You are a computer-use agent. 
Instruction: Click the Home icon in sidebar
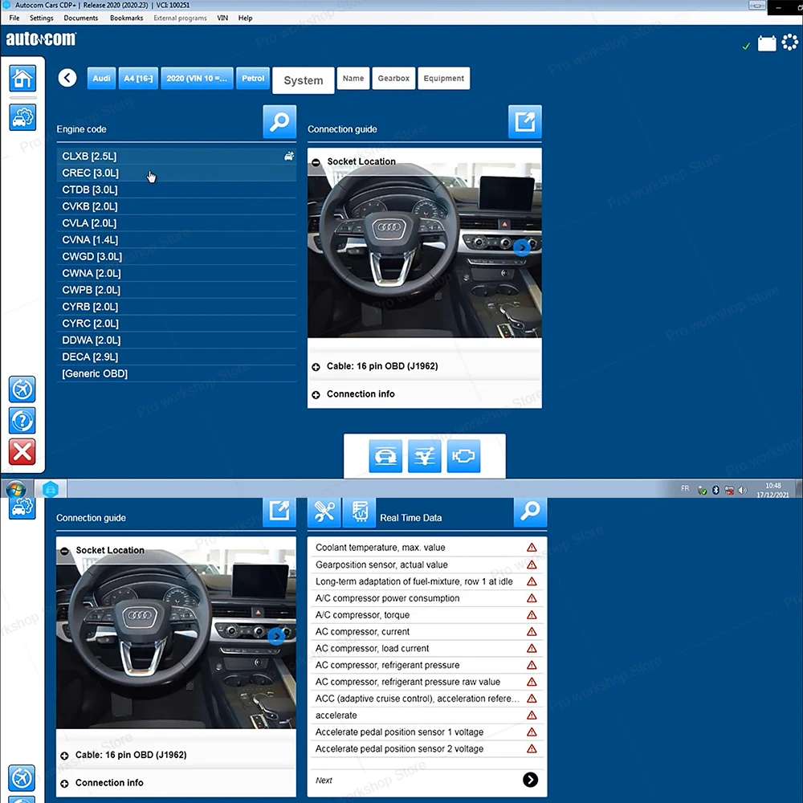pos(22,79)
